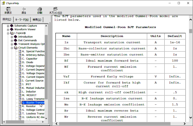The image size is (193, 126).
Task: Expand the Dot Commands tree node
Action: point(12,41)
